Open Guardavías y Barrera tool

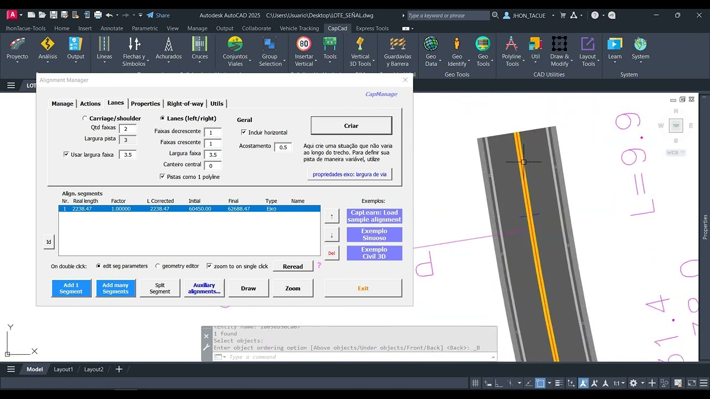pyautogui.click(x=398, y=52)
